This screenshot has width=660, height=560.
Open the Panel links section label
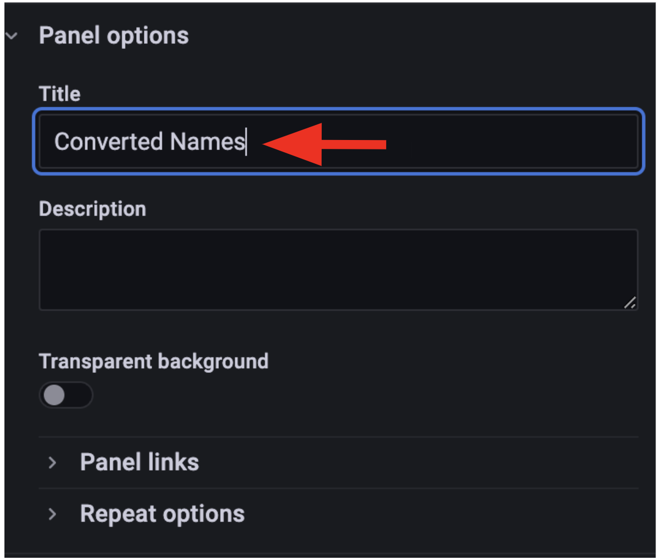coord(139,462)
